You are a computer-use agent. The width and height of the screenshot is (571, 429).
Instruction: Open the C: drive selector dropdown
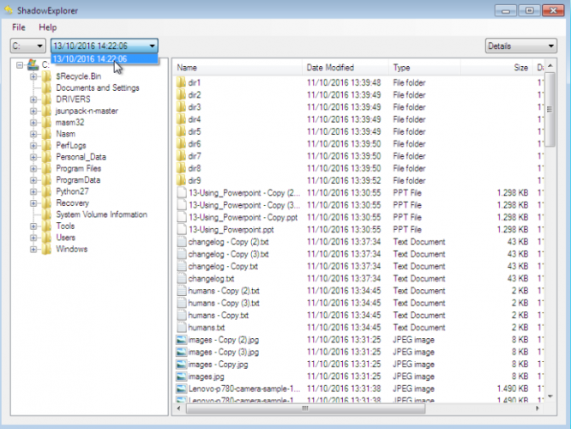pos(28,46)
